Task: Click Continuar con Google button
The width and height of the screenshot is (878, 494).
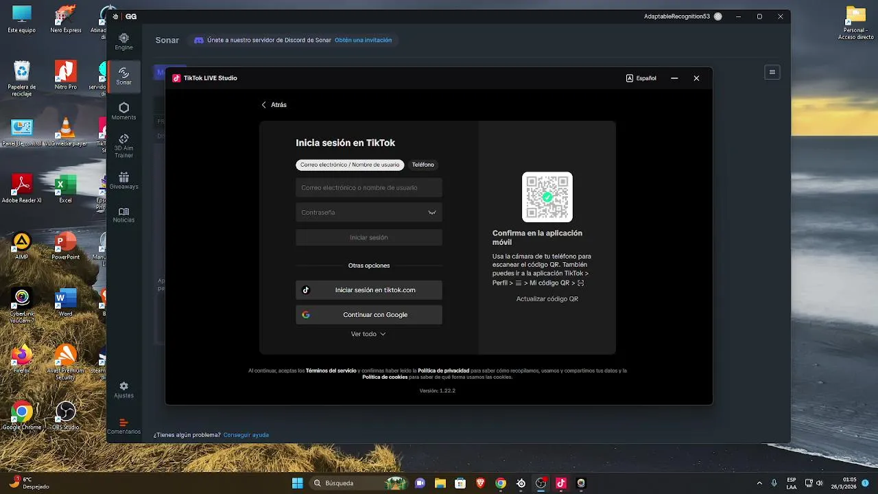Action: pos(369,314)
